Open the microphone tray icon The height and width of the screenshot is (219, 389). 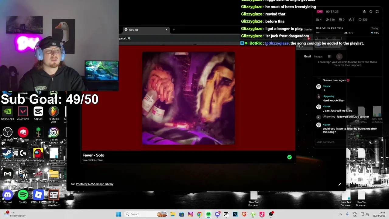click(x=347, y=214)
